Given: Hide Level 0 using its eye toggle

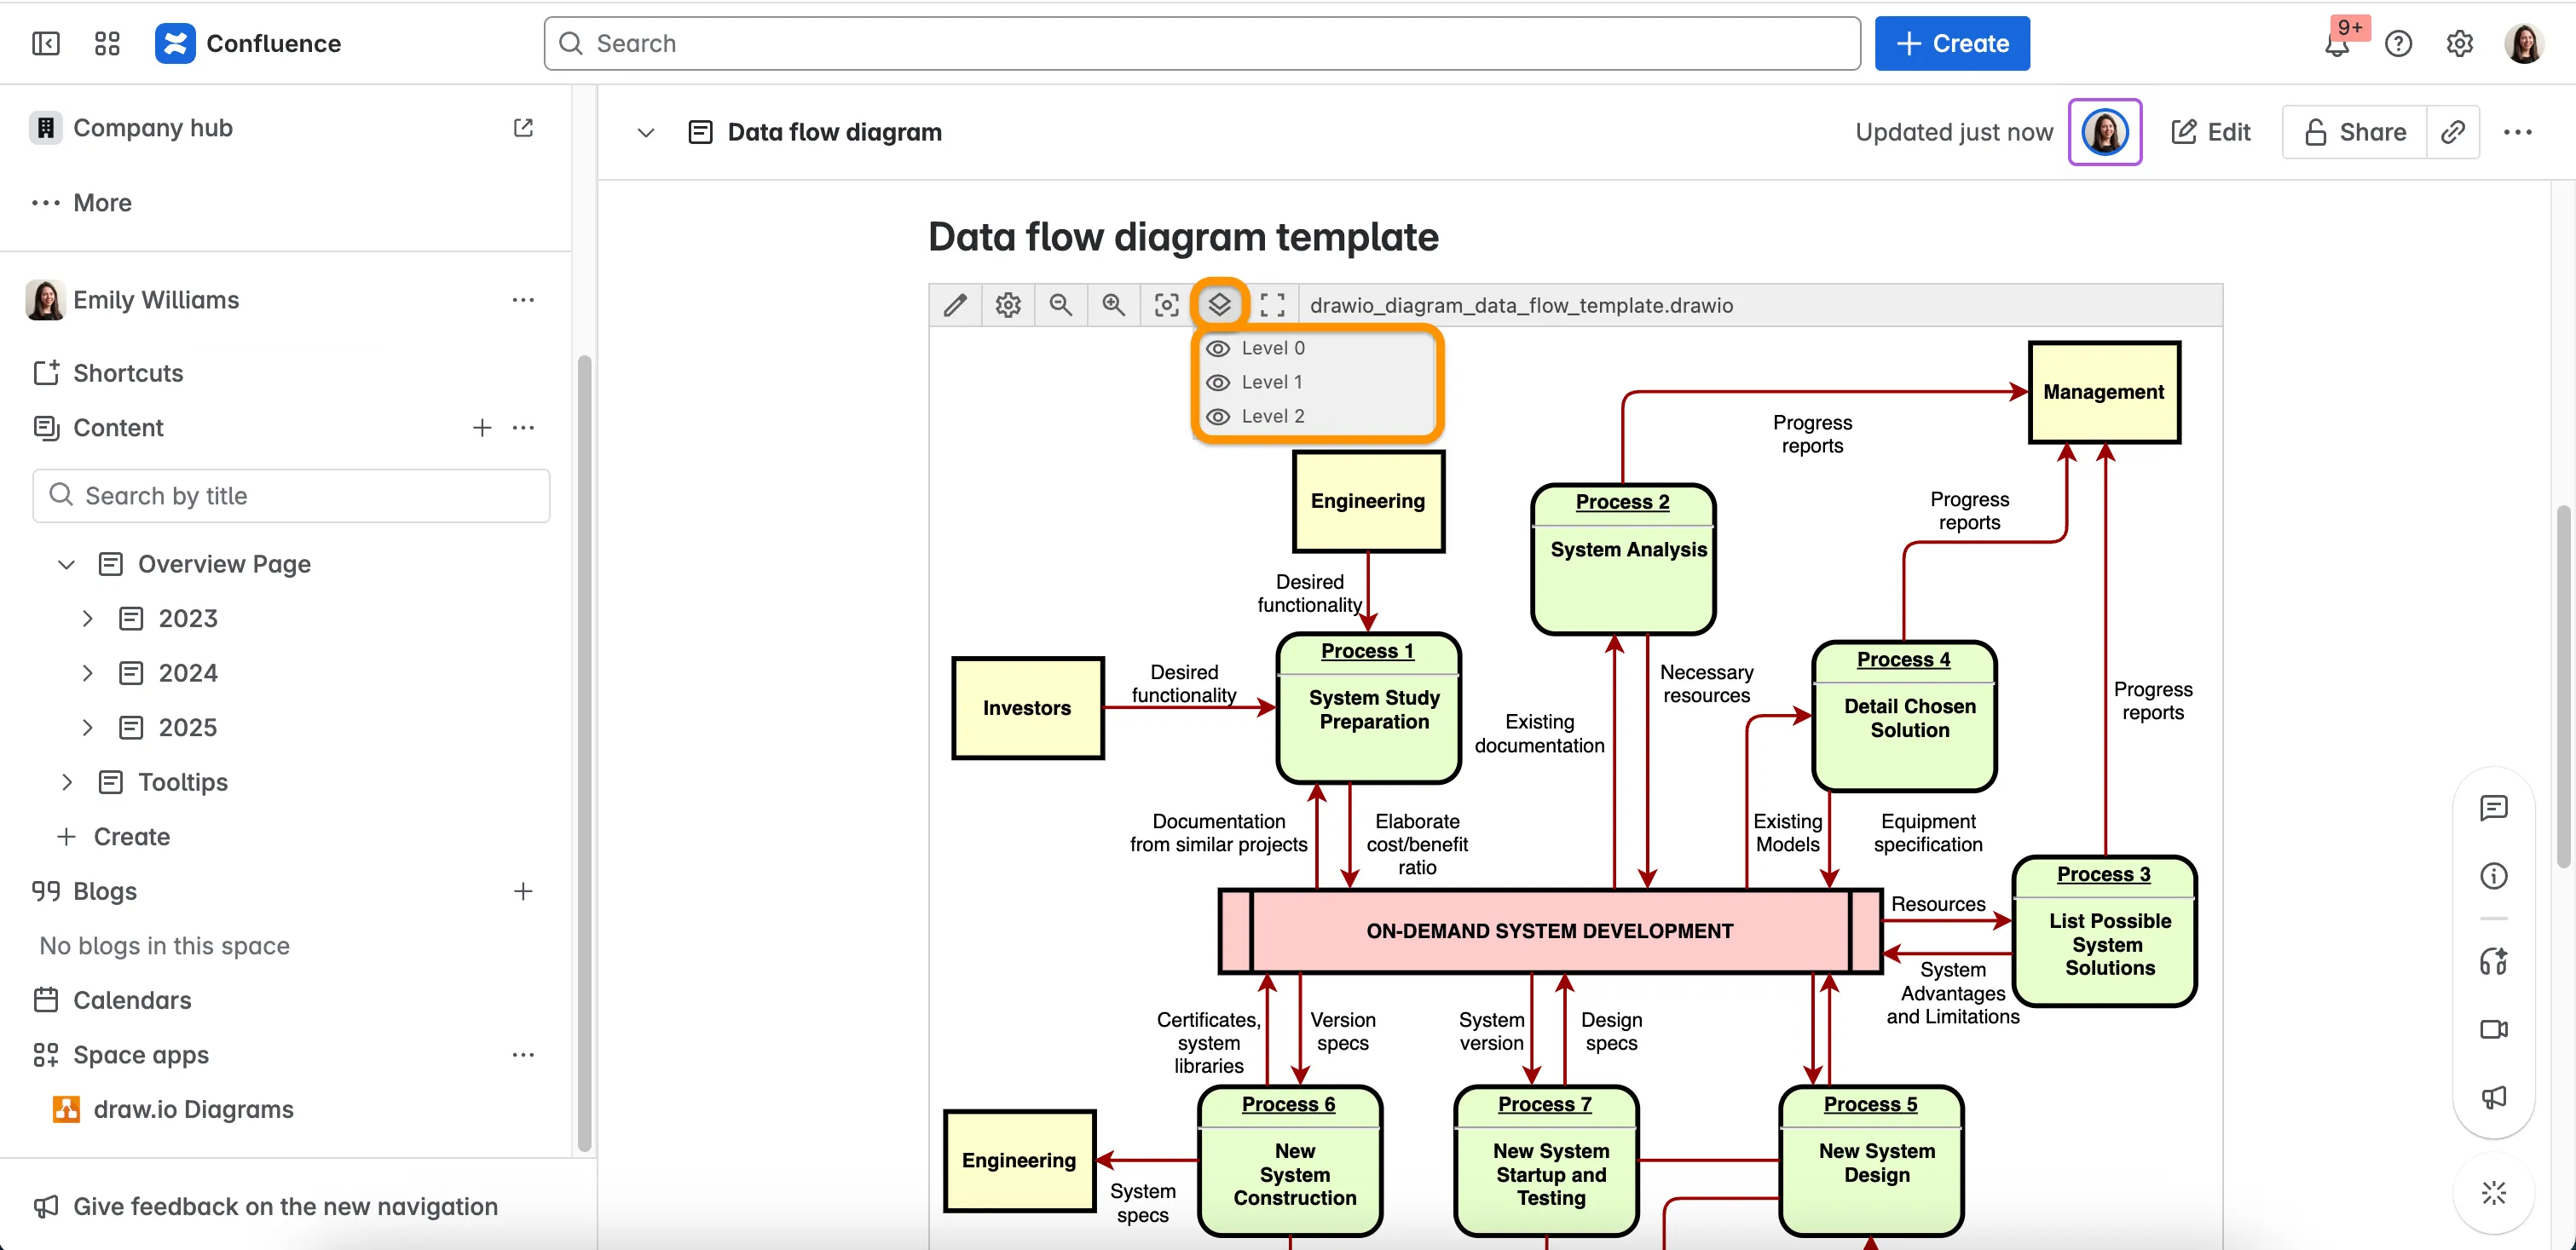Looking at the screenshot, I should [x=1218, y=348].
